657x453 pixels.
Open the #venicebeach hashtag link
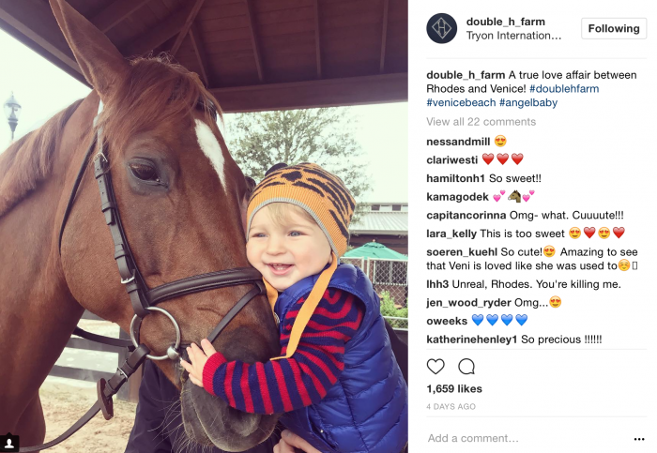(x=461, y=102)
